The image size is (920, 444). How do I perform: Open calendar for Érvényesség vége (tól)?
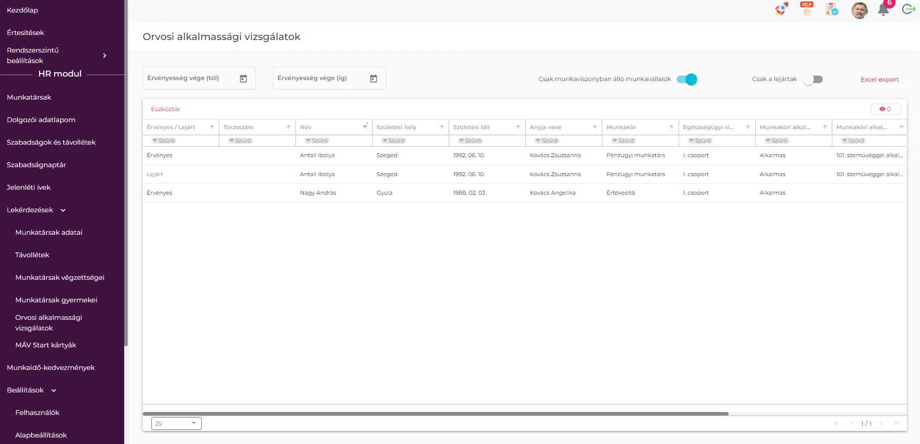pos(243,79)
